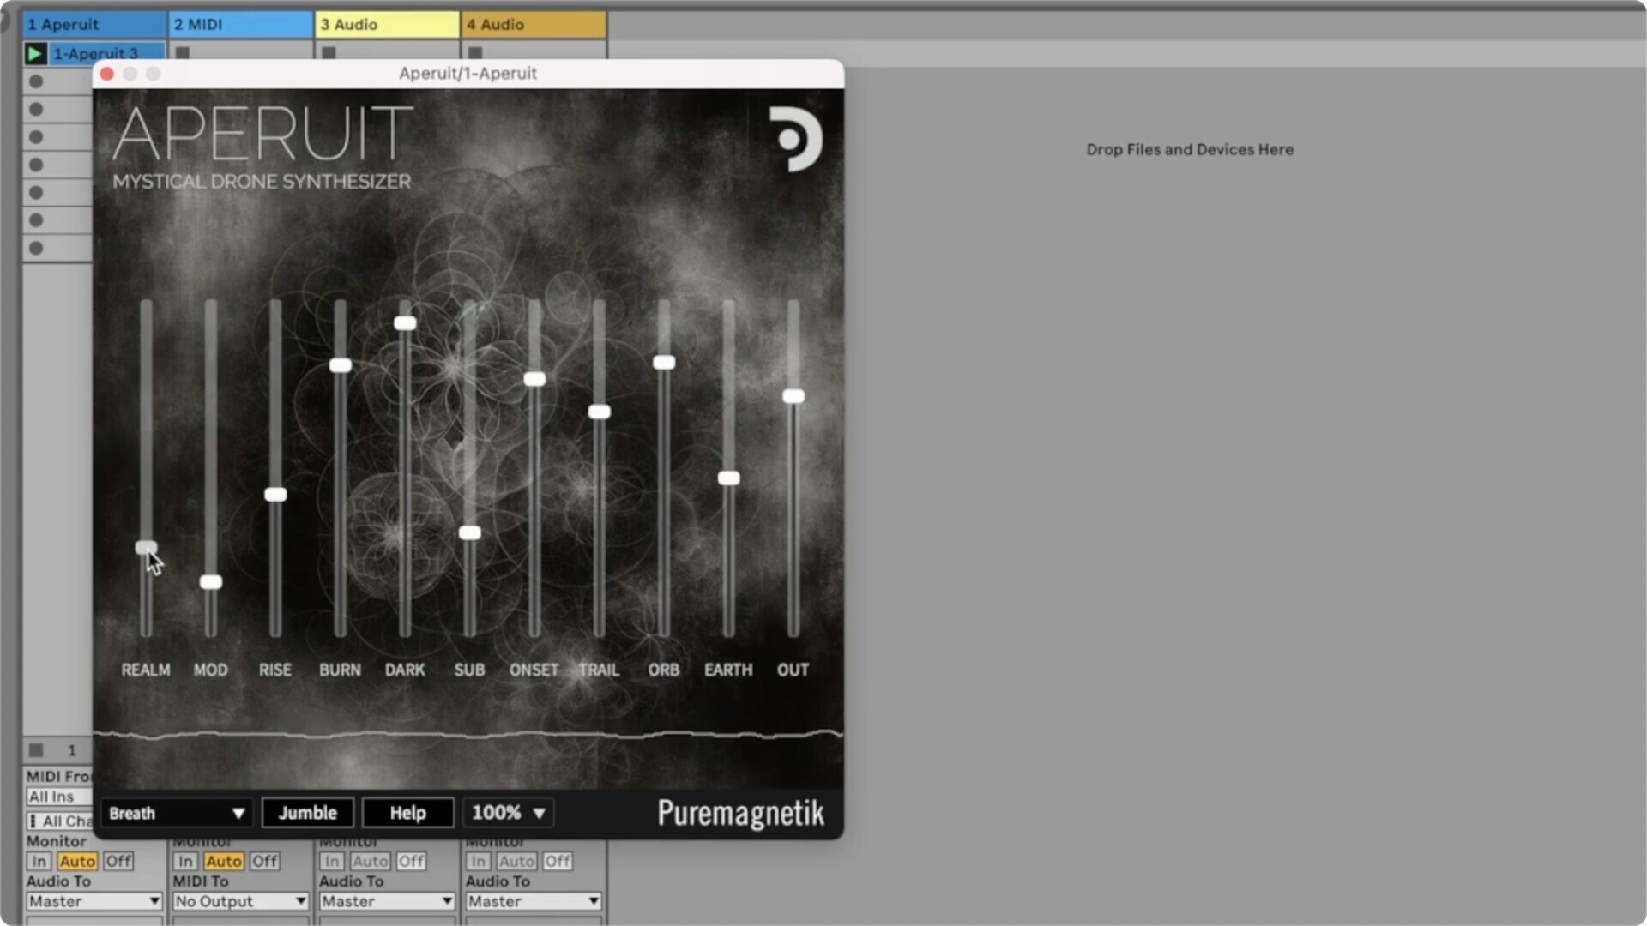The height and width of the screenshot is (926, 1647).
Task: Click the BURN slider handle
Action: click(341, 365)
